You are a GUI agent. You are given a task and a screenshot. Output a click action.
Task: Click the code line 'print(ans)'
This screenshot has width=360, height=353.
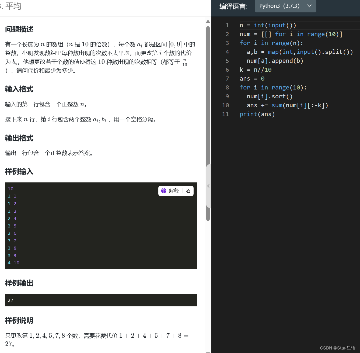click(x=257, y=114)
